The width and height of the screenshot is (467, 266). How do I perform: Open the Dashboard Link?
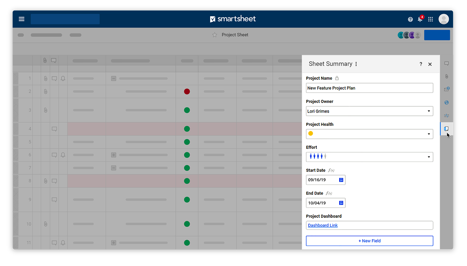[323, 225]
